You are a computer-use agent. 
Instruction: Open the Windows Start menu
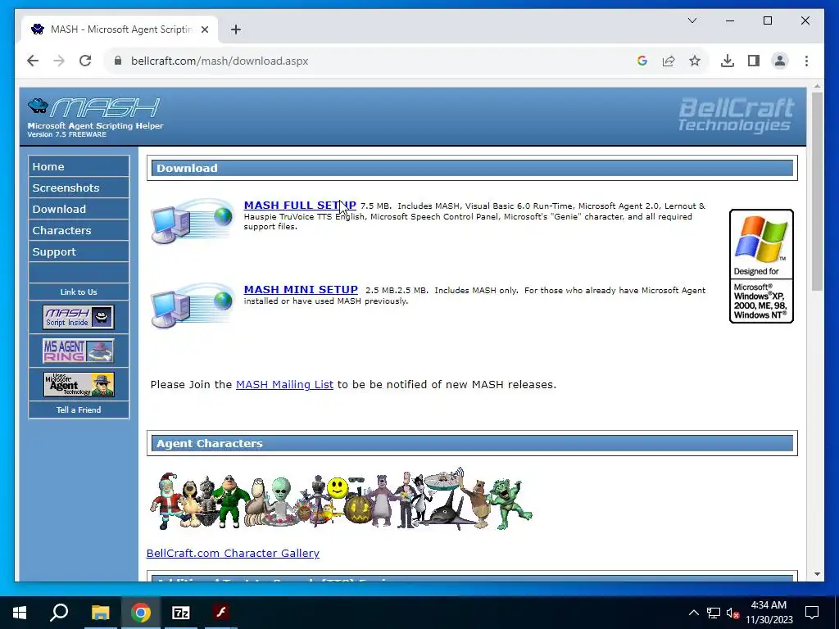(20, 613)
